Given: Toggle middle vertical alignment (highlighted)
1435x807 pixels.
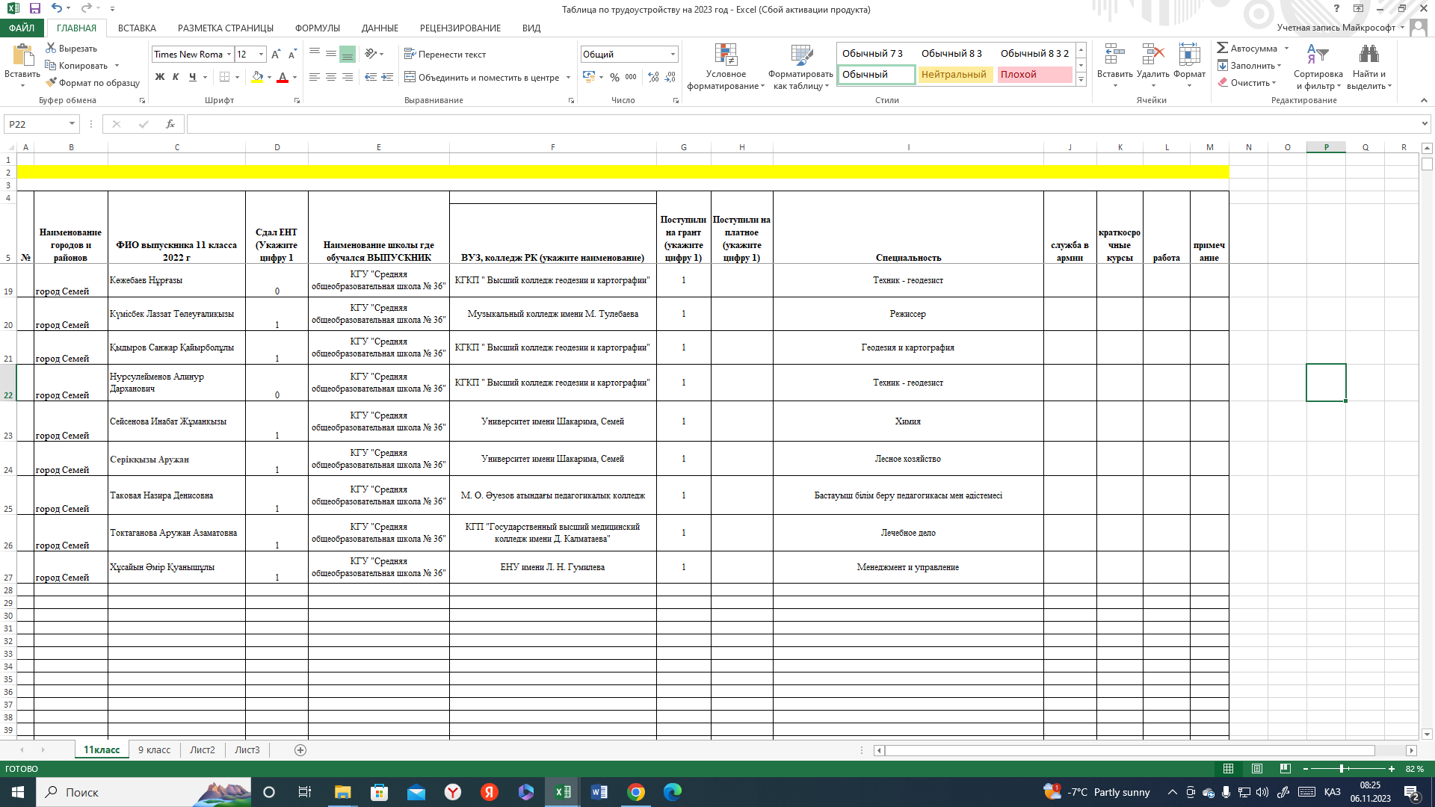Looking at the screenshot, I should pyautogui.click(x=348, y=55).
